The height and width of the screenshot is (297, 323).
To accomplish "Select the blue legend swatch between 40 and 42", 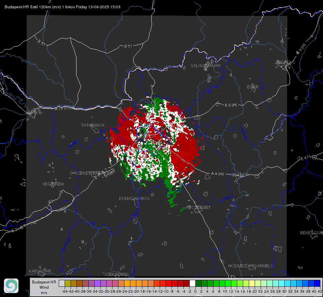I will (x=317, y=283).
